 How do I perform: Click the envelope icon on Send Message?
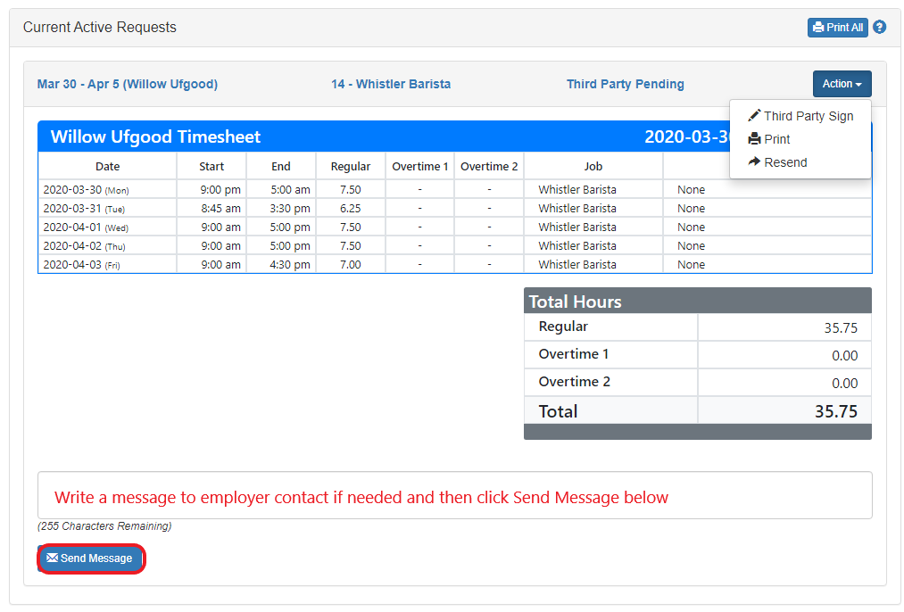pos(52,558)
